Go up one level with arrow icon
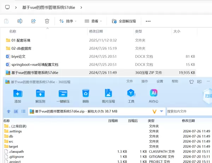 (x=9, y=112)
